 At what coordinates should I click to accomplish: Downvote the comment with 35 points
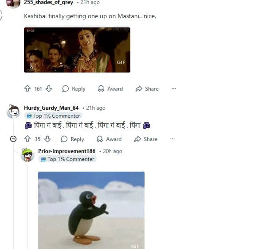tap(47, 139)
